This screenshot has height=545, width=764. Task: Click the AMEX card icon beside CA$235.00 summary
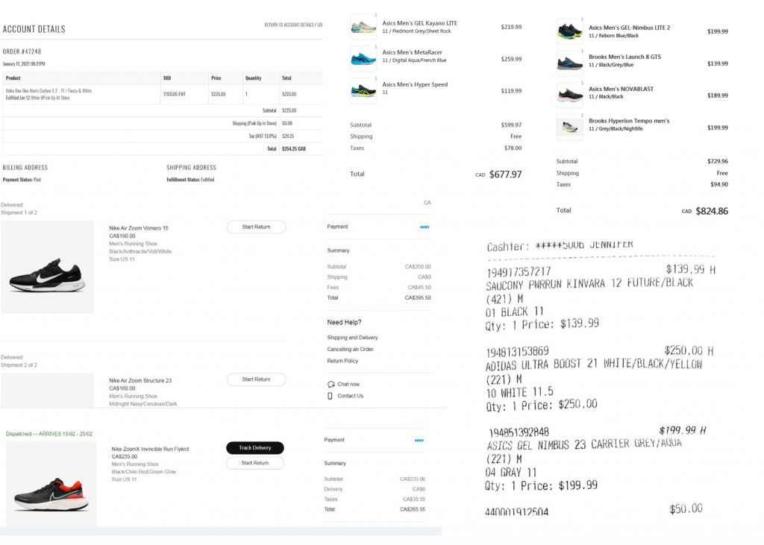click(x=419, y=441)
